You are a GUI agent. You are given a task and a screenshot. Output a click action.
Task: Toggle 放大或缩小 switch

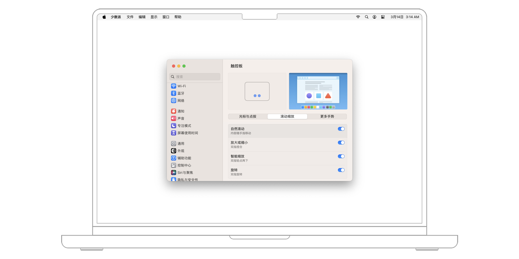(341, 143)
